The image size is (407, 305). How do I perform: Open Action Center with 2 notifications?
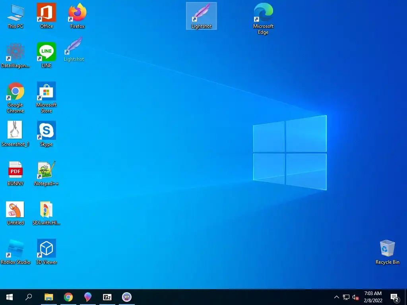point(395,297)
